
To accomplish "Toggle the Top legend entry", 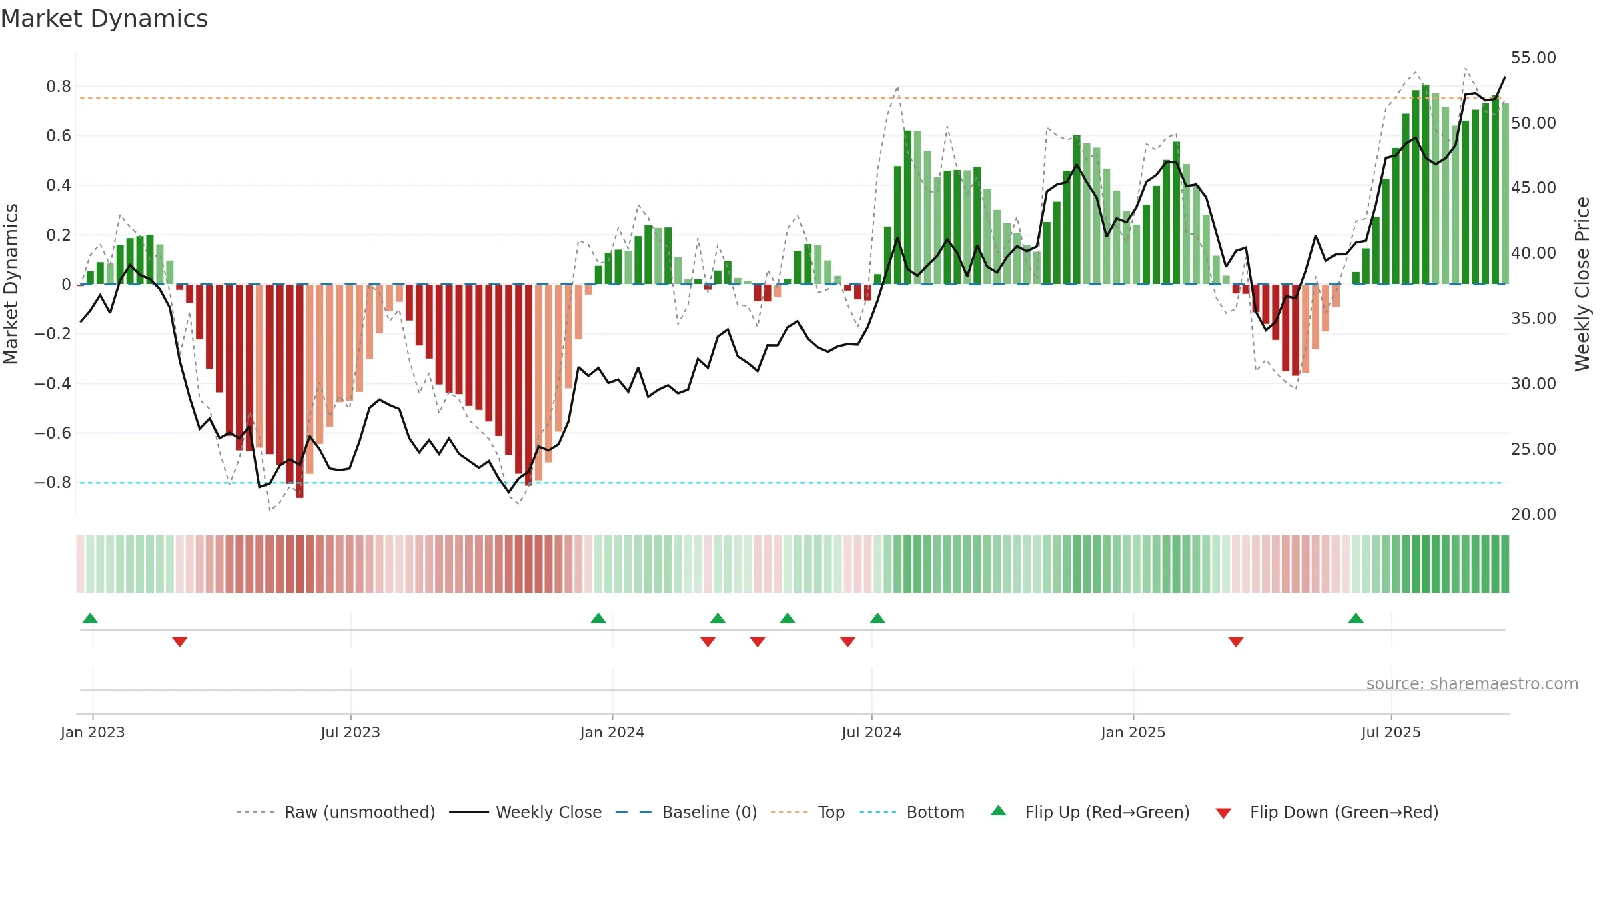I will [808, 812].
